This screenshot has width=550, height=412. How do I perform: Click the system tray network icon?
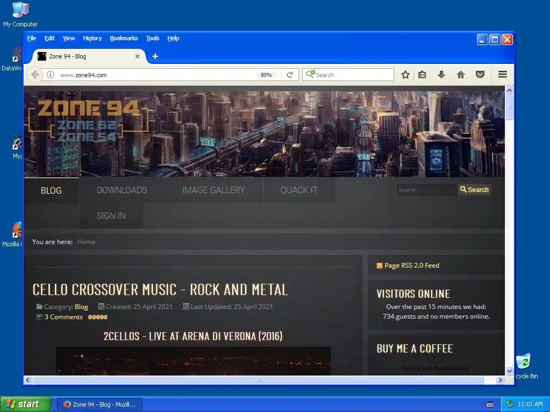[510, 404]
